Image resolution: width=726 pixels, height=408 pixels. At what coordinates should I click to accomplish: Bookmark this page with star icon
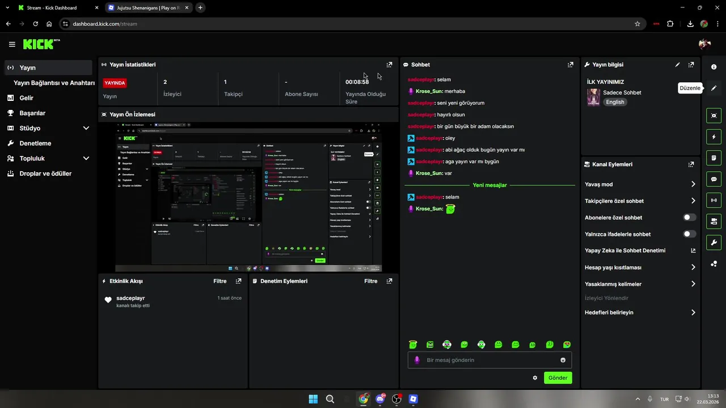point(638,24)
